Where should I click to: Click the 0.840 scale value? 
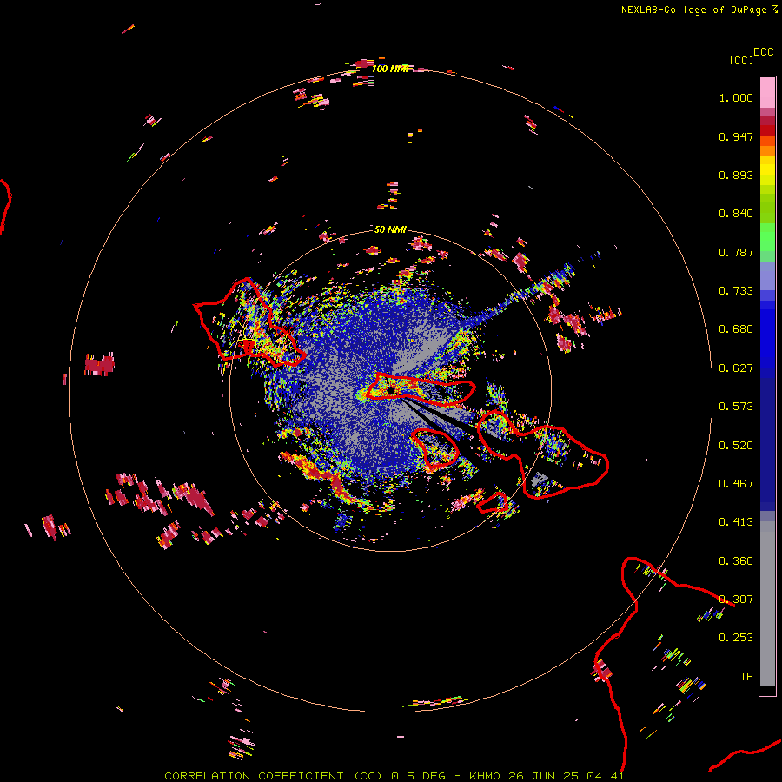tap(736, 214)
